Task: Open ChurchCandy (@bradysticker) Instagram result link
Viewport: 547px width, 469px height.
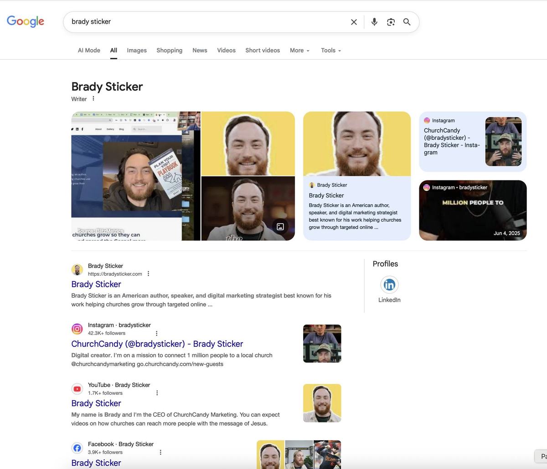Action: tap(157, 344)
